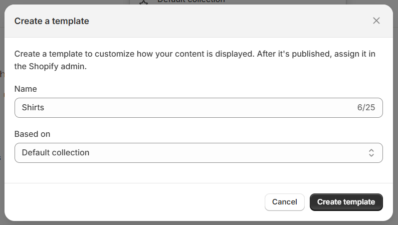398x225 pixels.
Task: Click the 6/25 character counter
Action: point(366,107)
